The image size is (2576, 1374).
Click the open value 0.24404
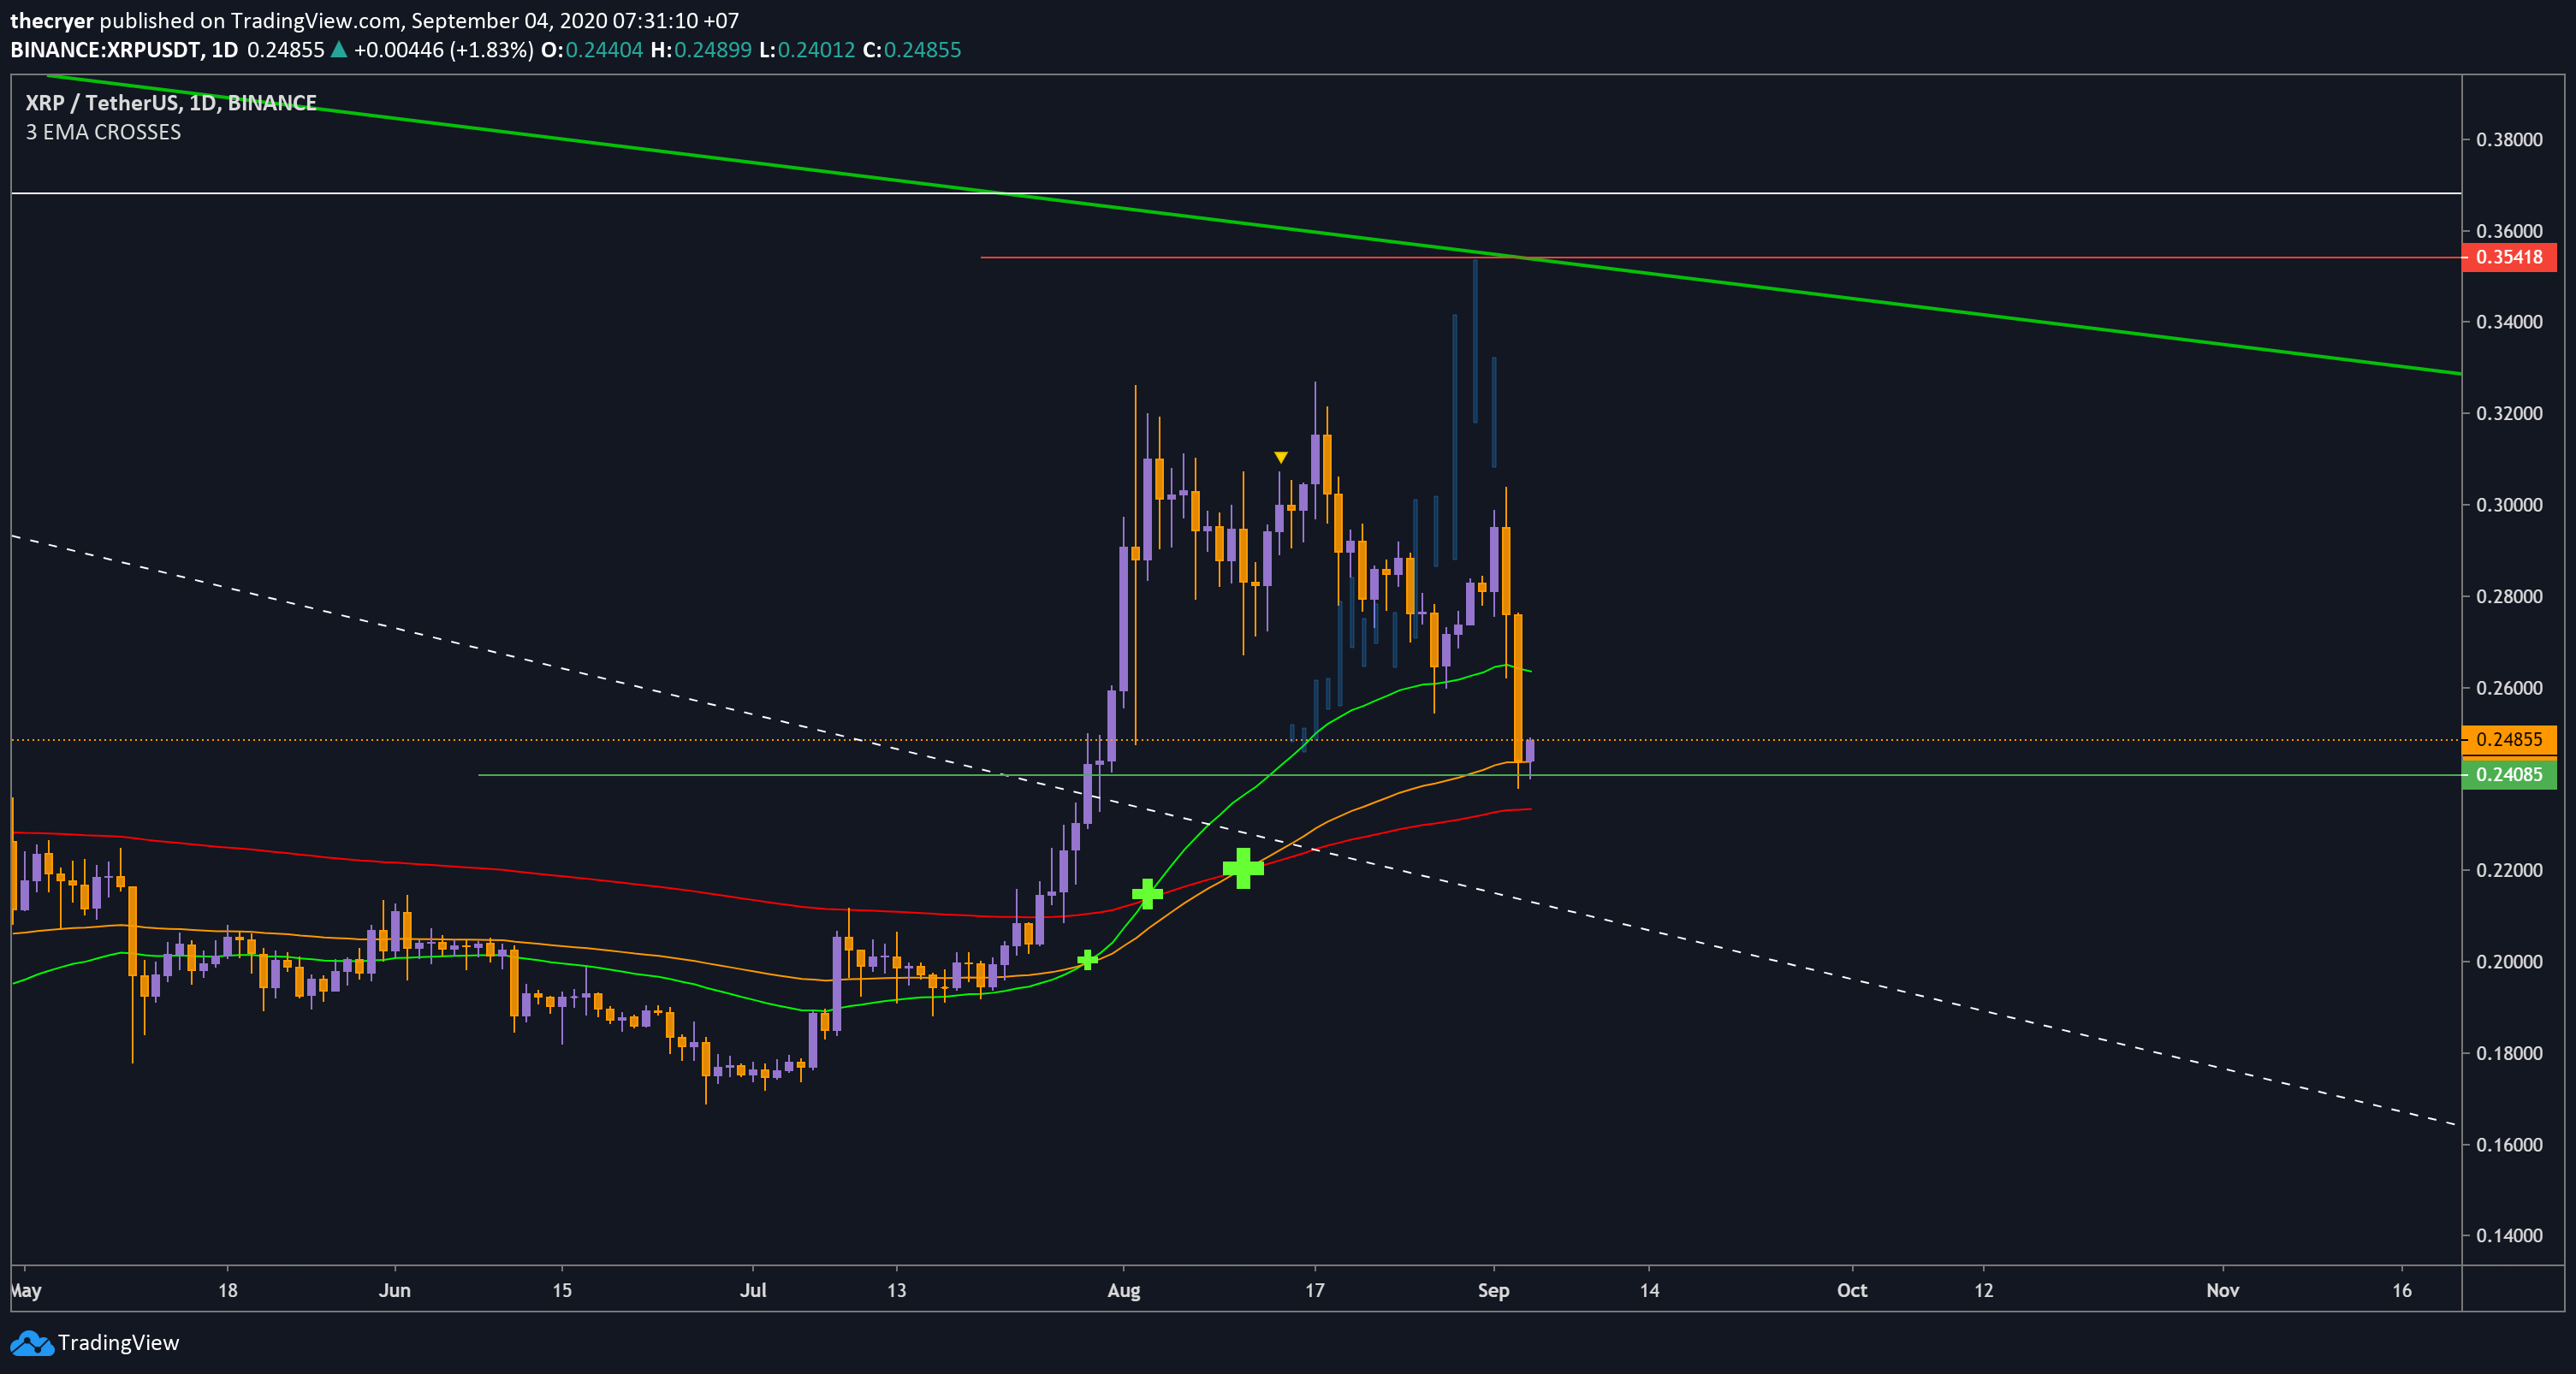point(604,50)
